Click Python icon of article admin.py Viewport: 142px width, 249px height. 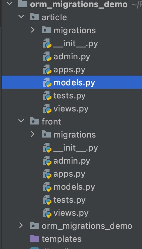(x=47, y=56)
